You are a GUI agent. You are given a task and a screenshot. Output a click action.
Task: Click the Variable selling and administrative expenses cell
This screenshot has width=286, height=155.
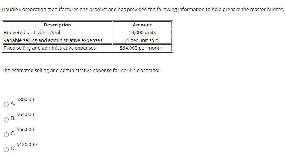click(x=57, y=40)
